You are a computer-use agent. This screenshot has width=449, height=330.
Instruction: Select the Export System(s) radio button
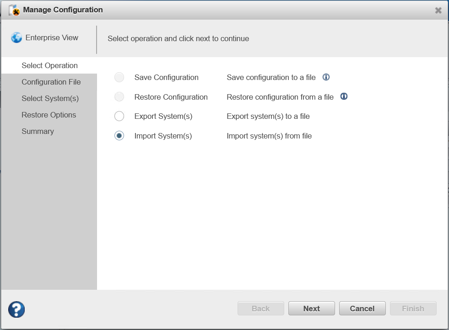tap(119, 116)
